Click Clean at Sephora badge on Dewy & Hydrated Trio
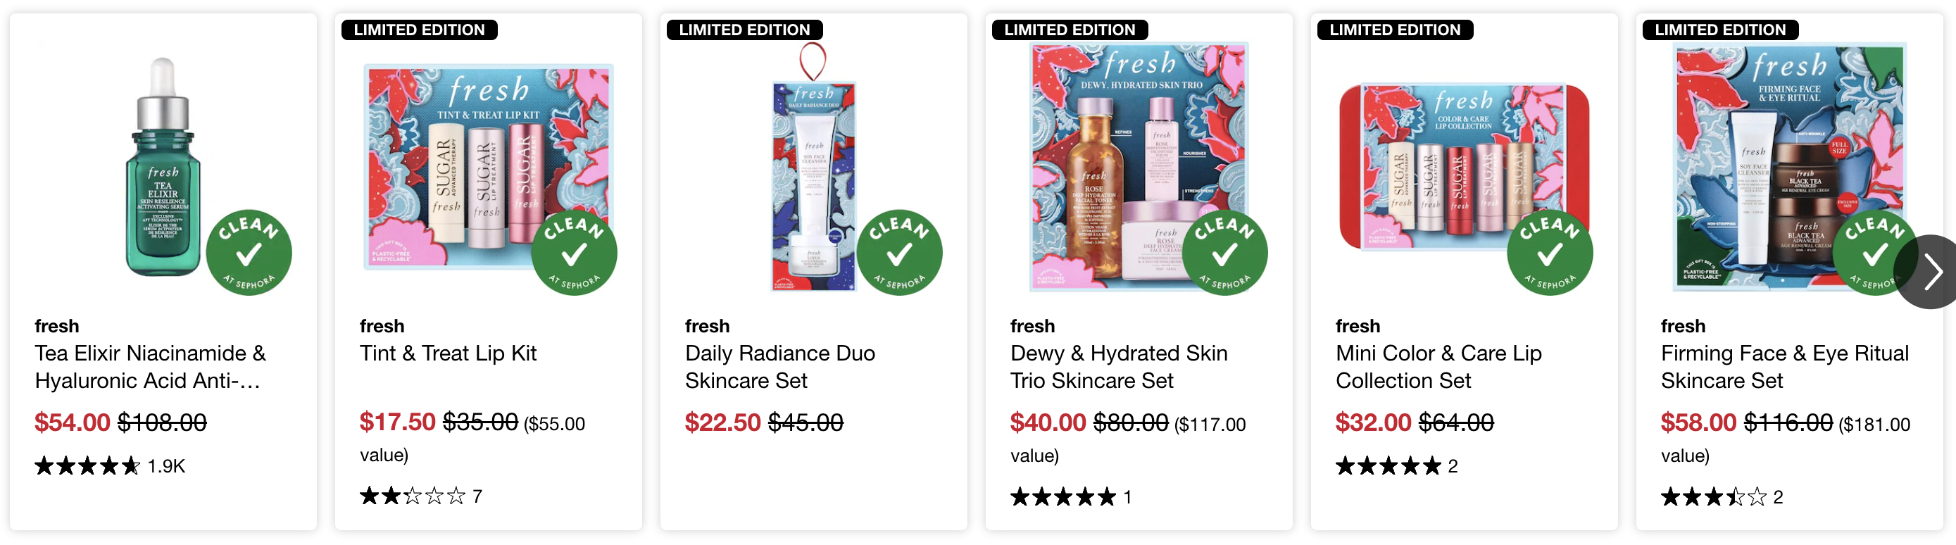The image size is (1956, 545). coord(1224,253)
